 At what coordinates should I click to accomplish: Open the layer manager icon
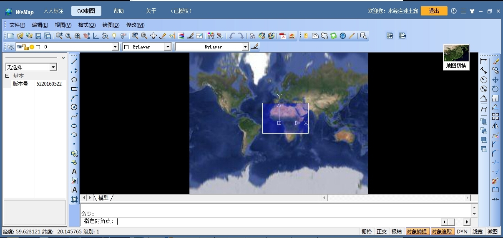11,47
